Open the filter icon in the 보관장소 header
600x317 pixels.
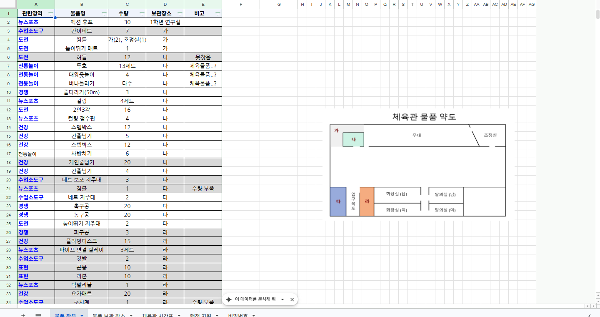pos(180,14)
